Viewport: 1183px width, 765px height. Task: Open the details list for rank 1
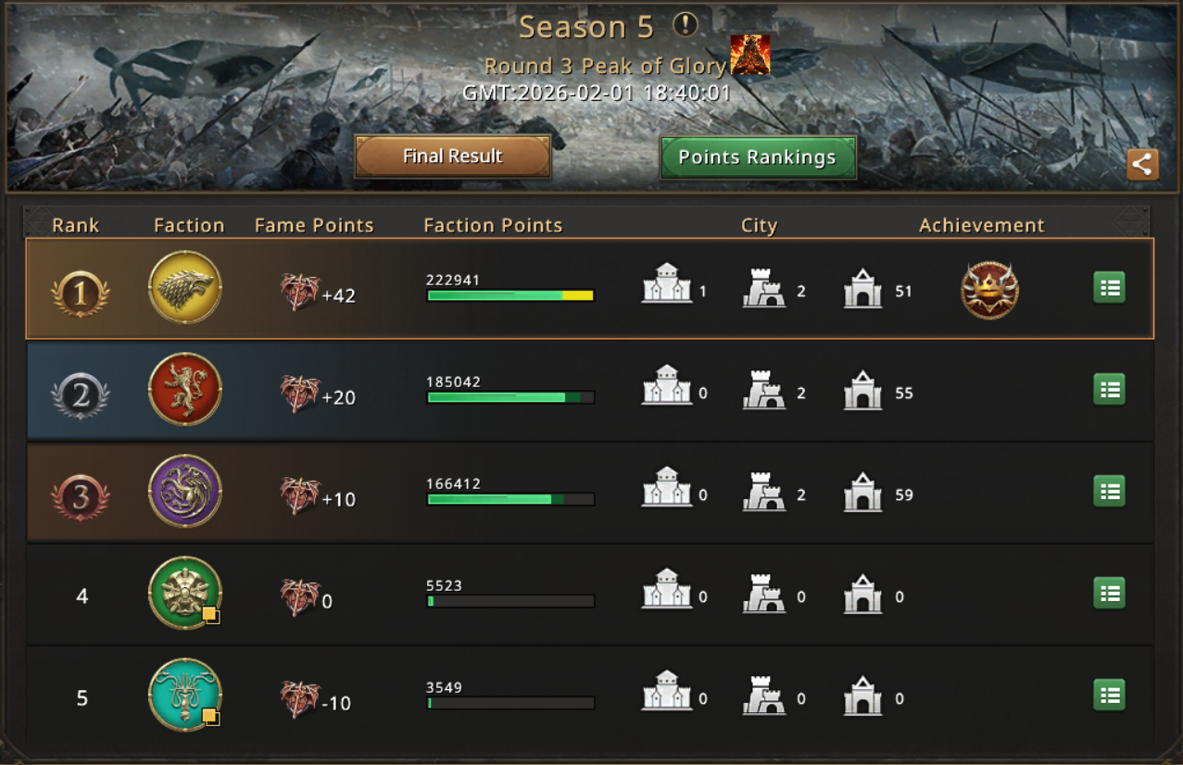tap(1109, 288)
